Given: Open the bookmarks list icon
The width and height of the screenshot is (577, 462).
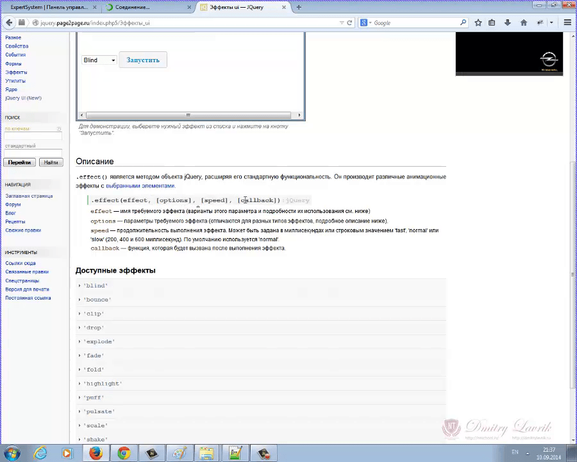Looking at the screenshot, I should pyautogui.click(x=492, y=23).
